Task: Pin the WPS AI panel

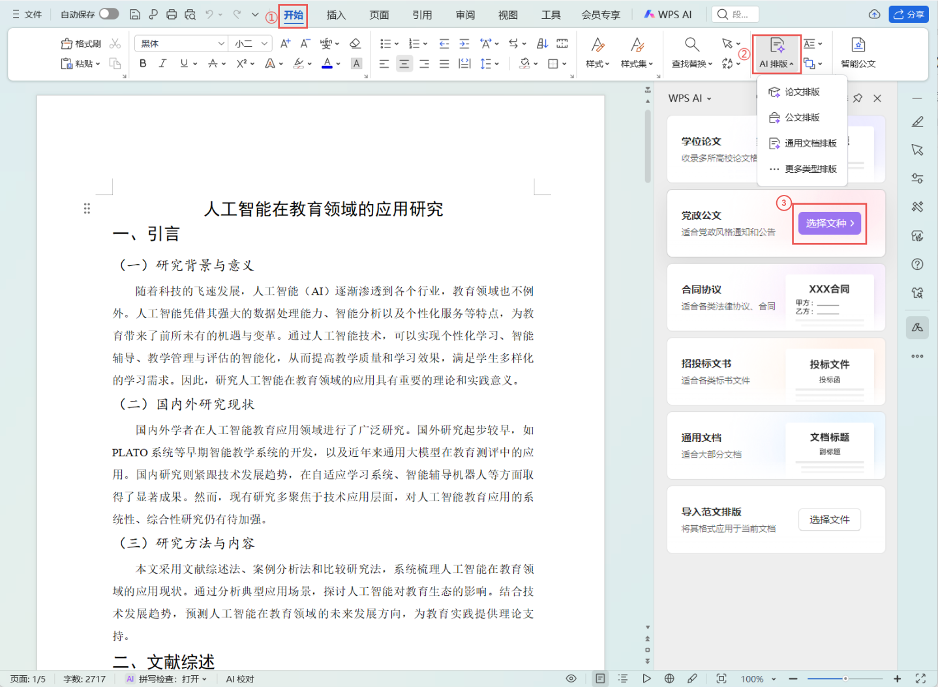Action: (858, 98)
